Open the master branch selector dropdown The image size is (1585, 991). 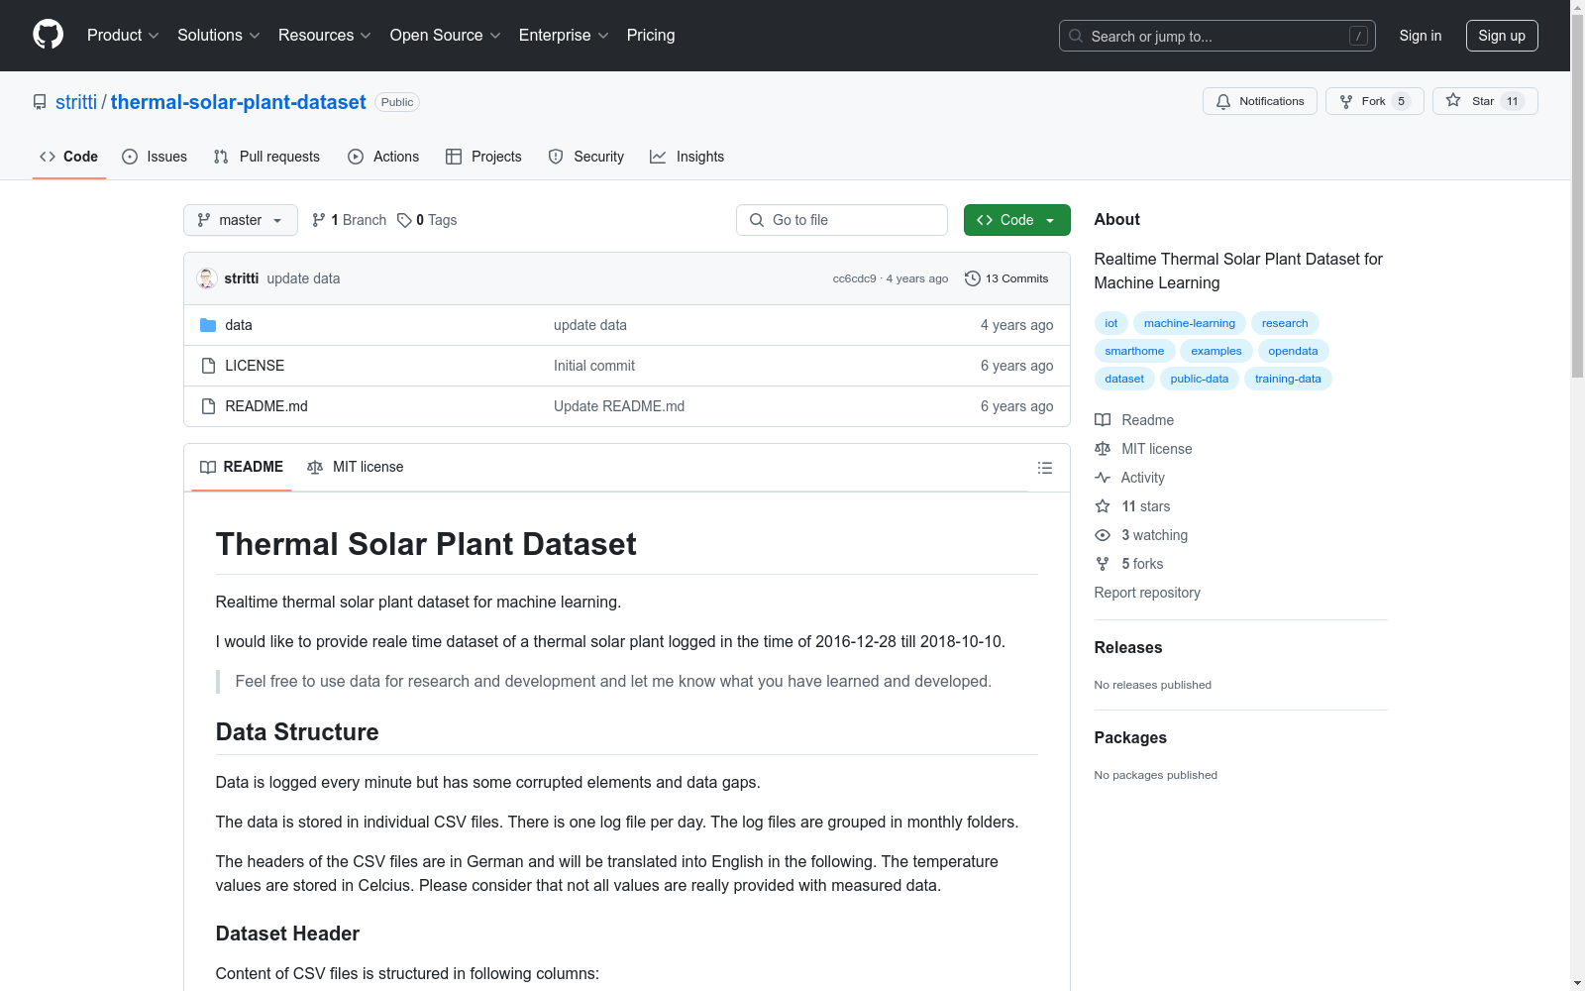(241, 220)
